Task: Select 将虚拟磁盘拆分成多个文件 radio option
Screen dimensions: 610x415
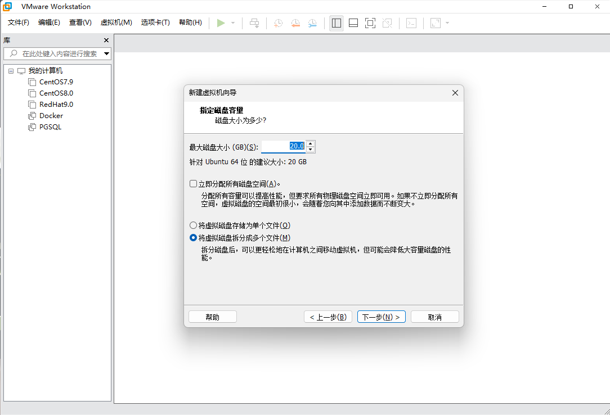Action: tap(193, 238)
